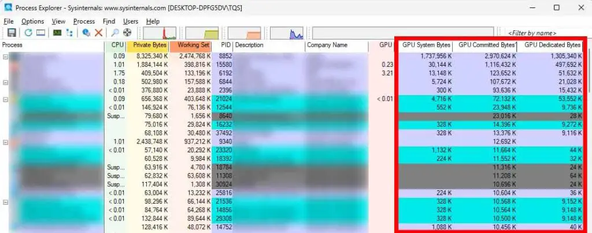
Task: Select the cell showing 23,016 K
Action: pos(504,116)
